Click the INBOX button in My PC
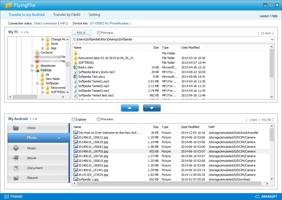The height and width of the screenshot is (200, 282). [81, 33]
